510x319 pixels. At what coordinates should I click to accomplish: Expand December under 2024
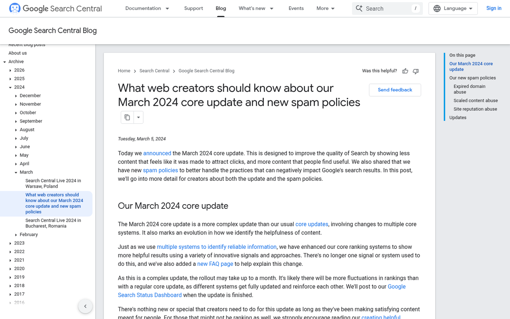(16, 96)
